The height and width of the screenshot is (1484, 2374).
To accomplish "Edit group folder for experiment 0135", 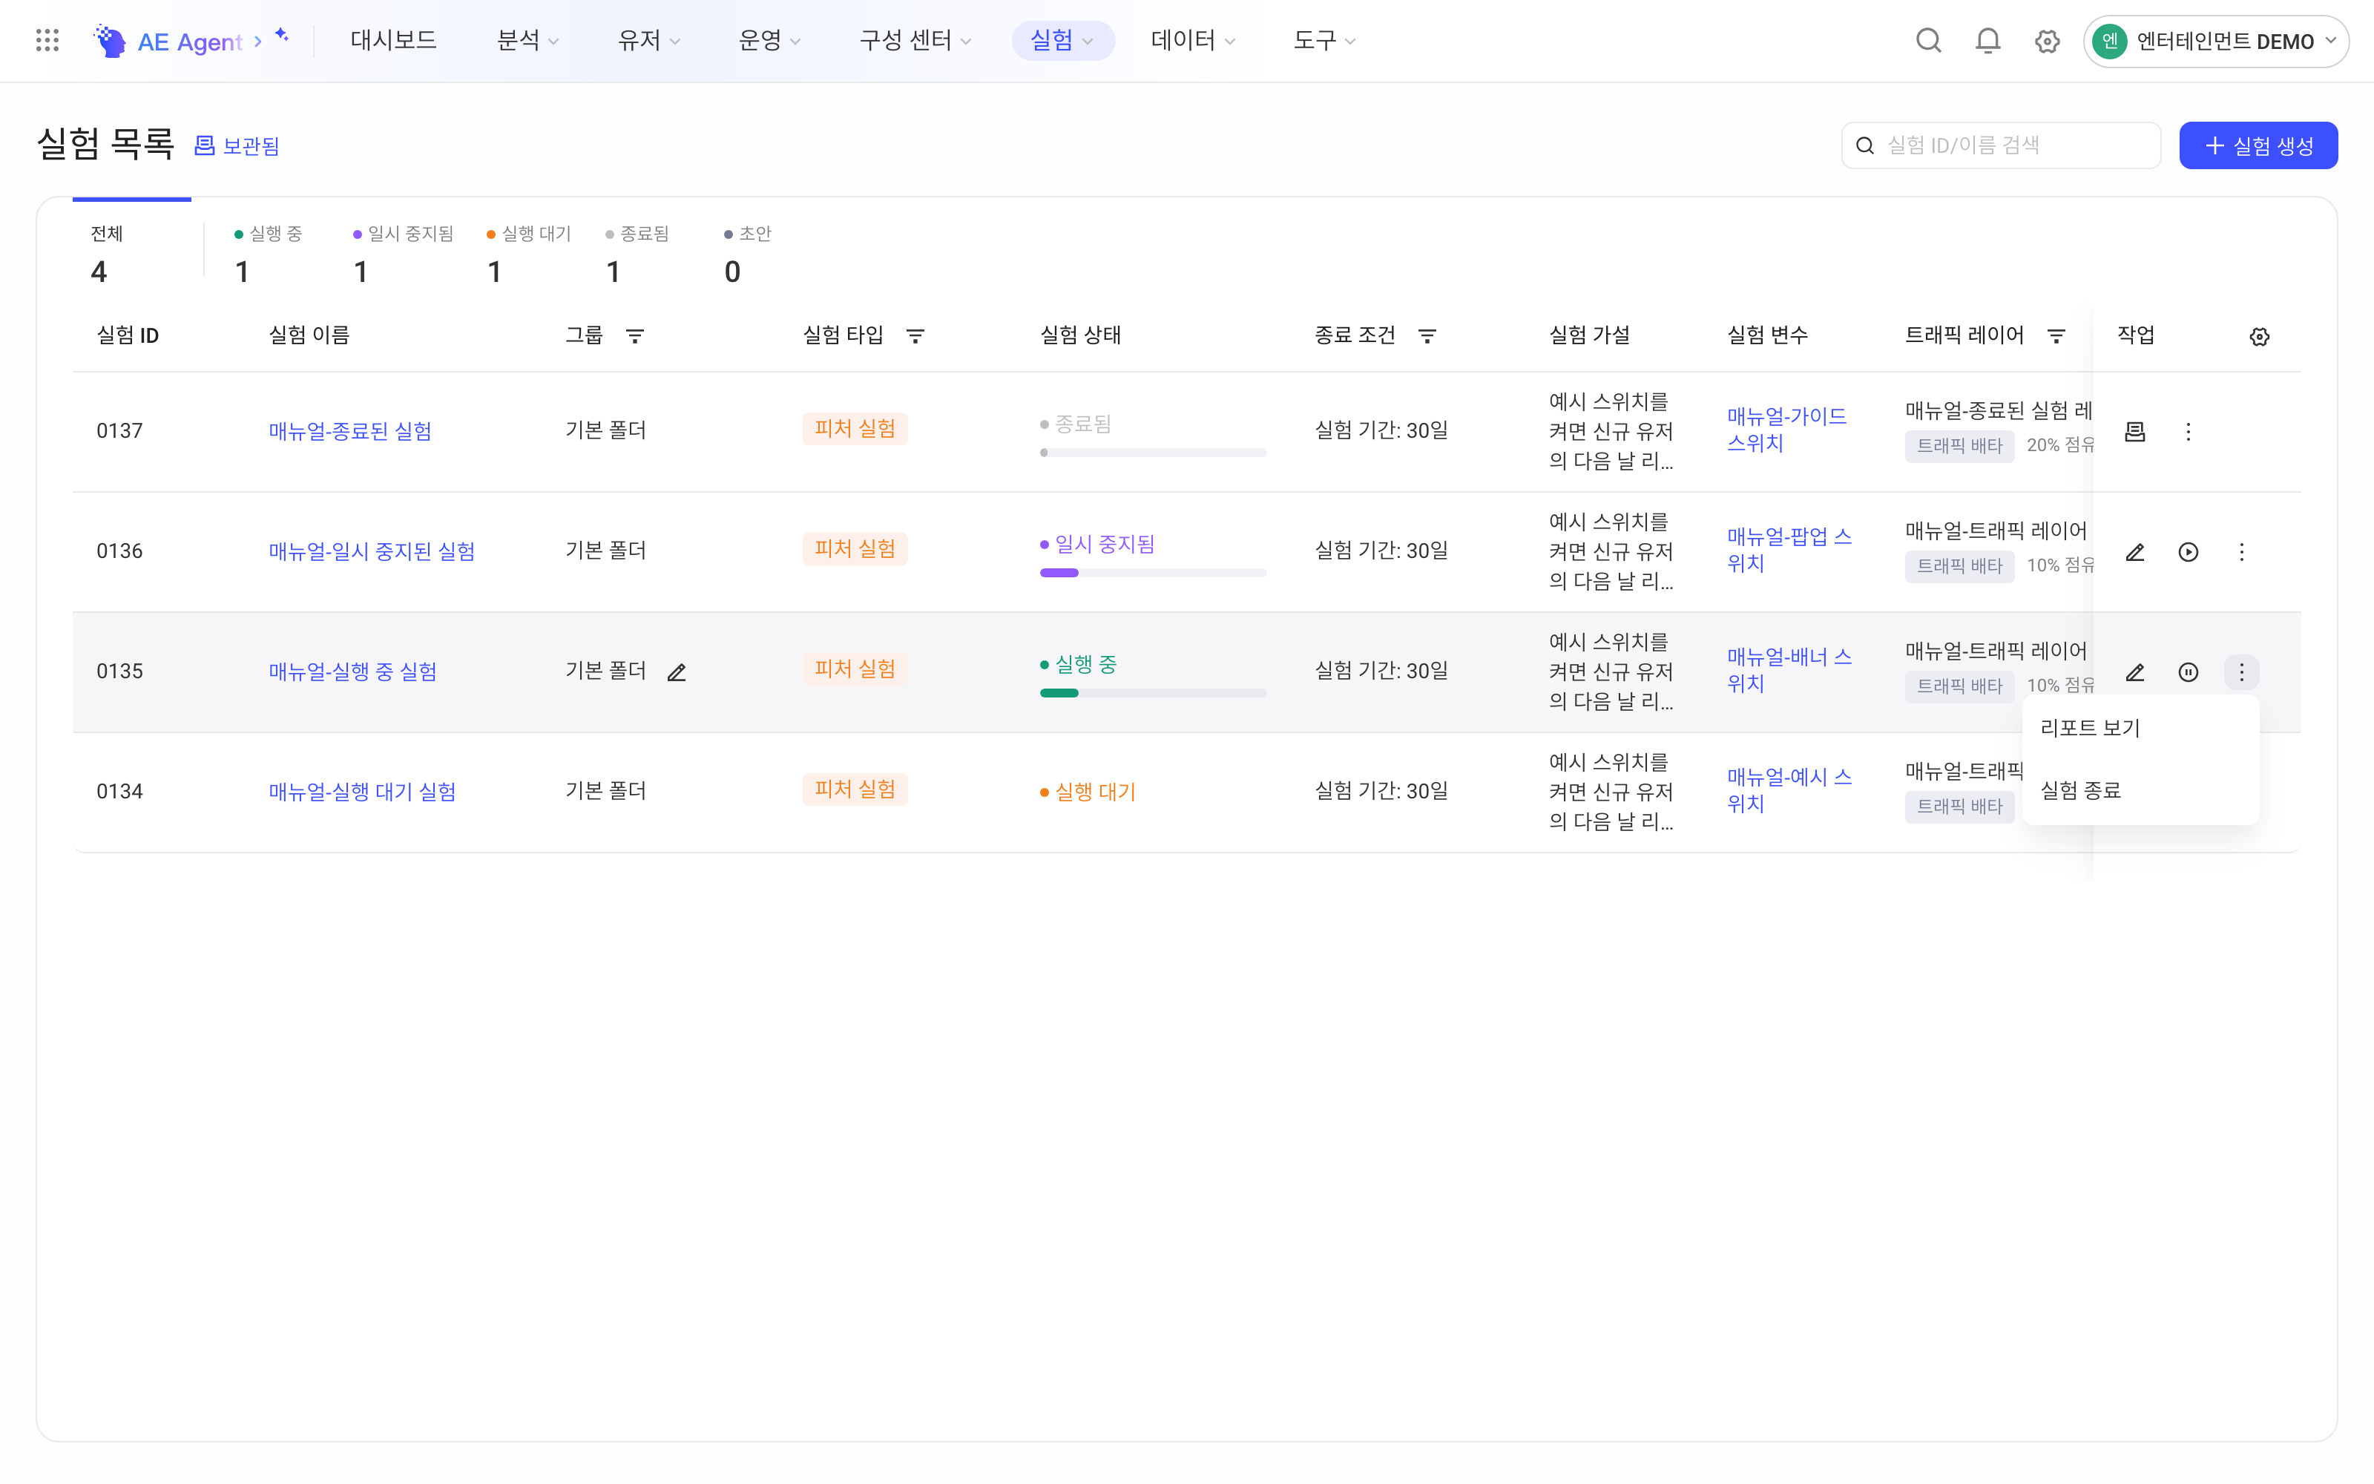I will [677, 672].
